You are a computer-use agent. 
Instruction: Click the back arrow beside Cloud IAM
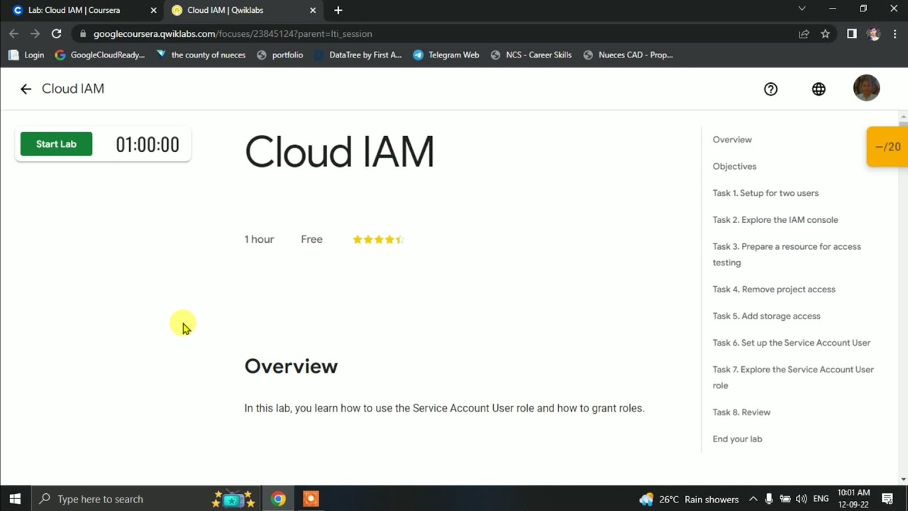(x=26, y=89)
